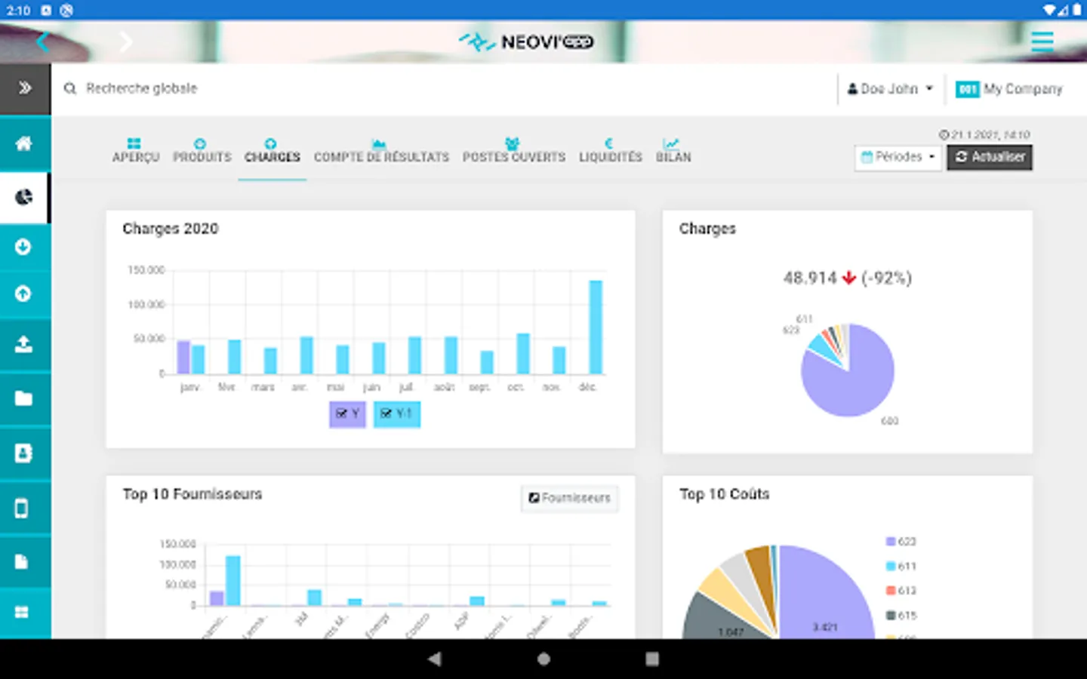The width and height of the screenshot is (1087, 679).
Task: Open the COMPTE DE RÉSULTATS tab
Action: click(x=381, y=151)
